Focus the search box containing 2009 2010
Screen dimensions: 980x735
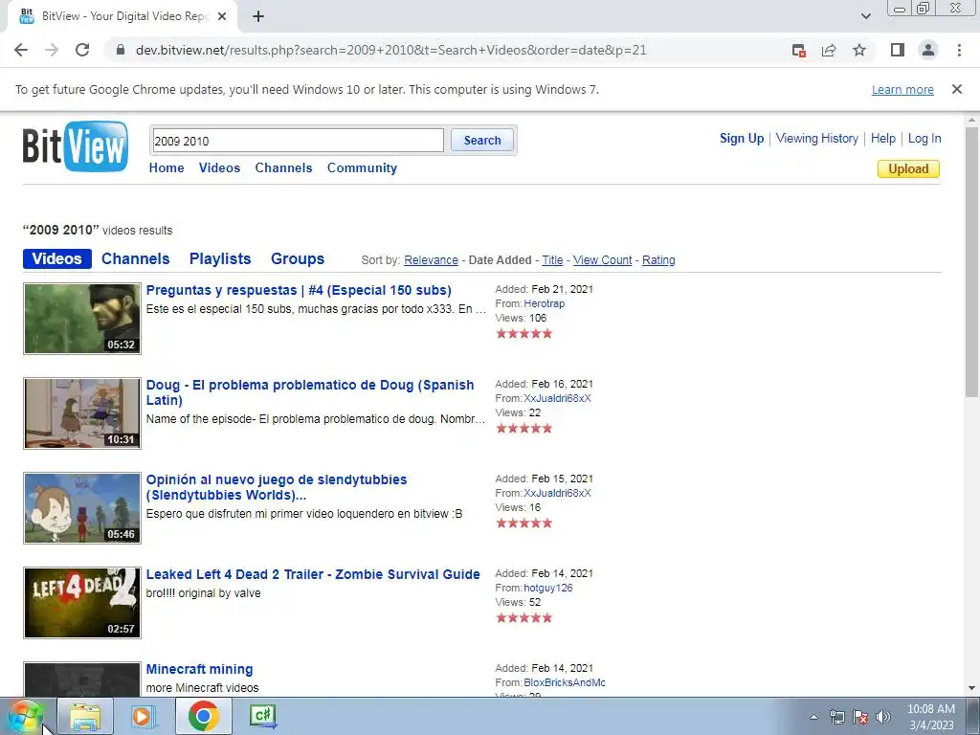pos(298,141)
